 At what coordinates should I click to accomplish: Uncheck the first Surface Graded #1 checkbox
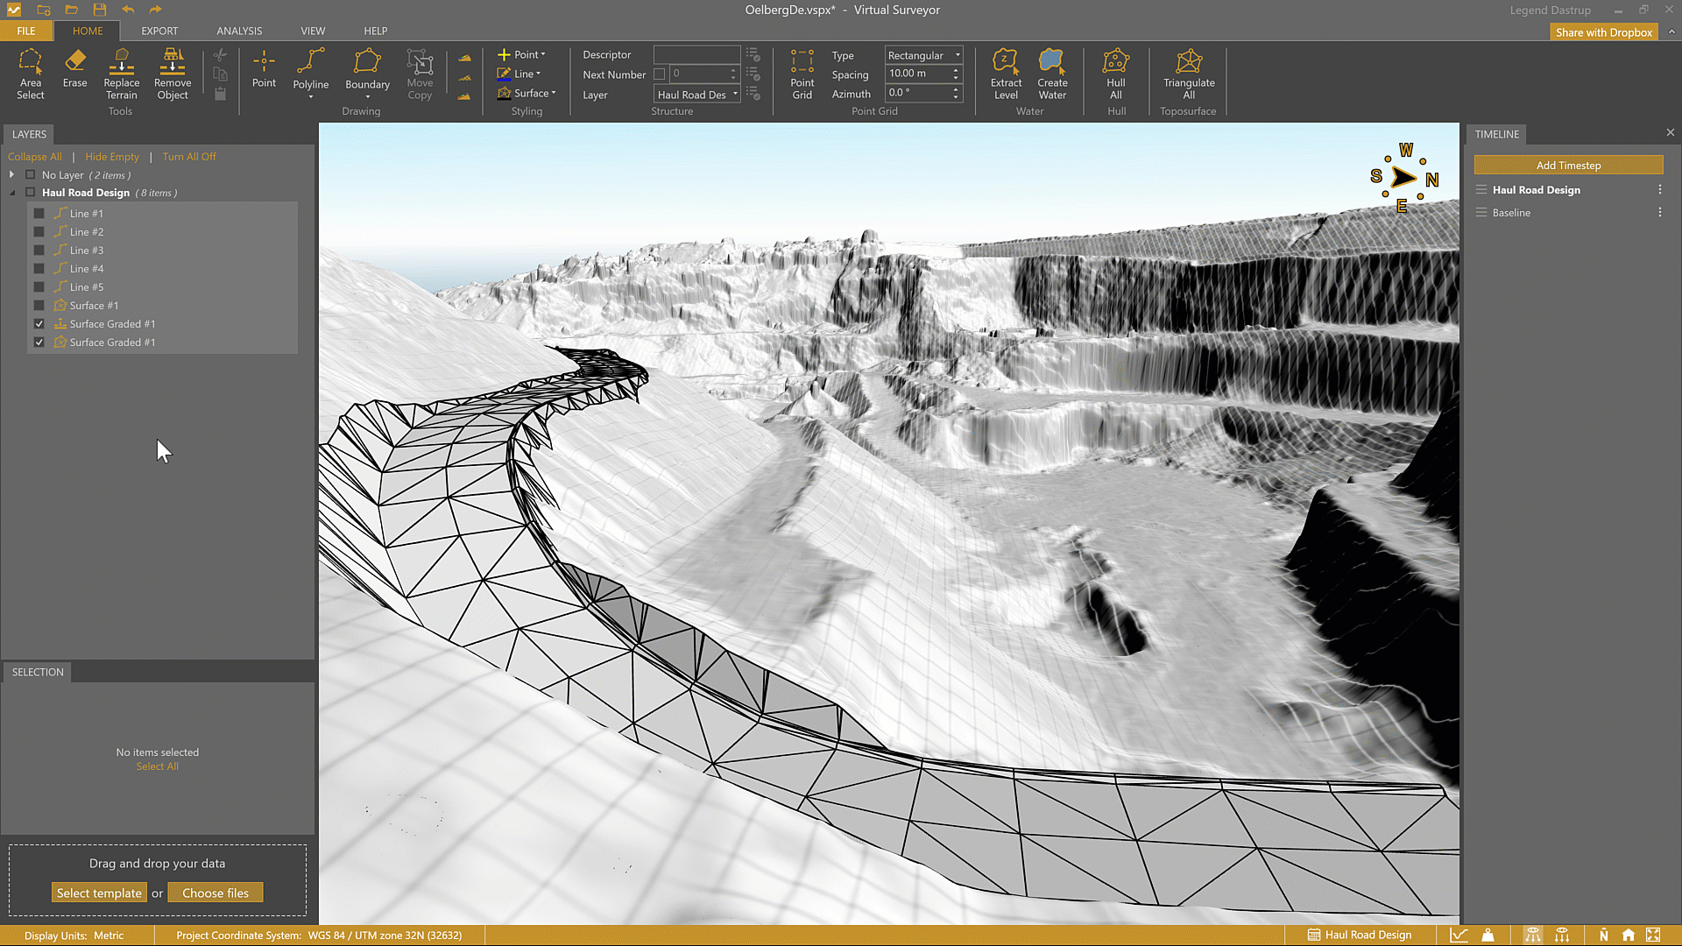(x=39, y=324)
